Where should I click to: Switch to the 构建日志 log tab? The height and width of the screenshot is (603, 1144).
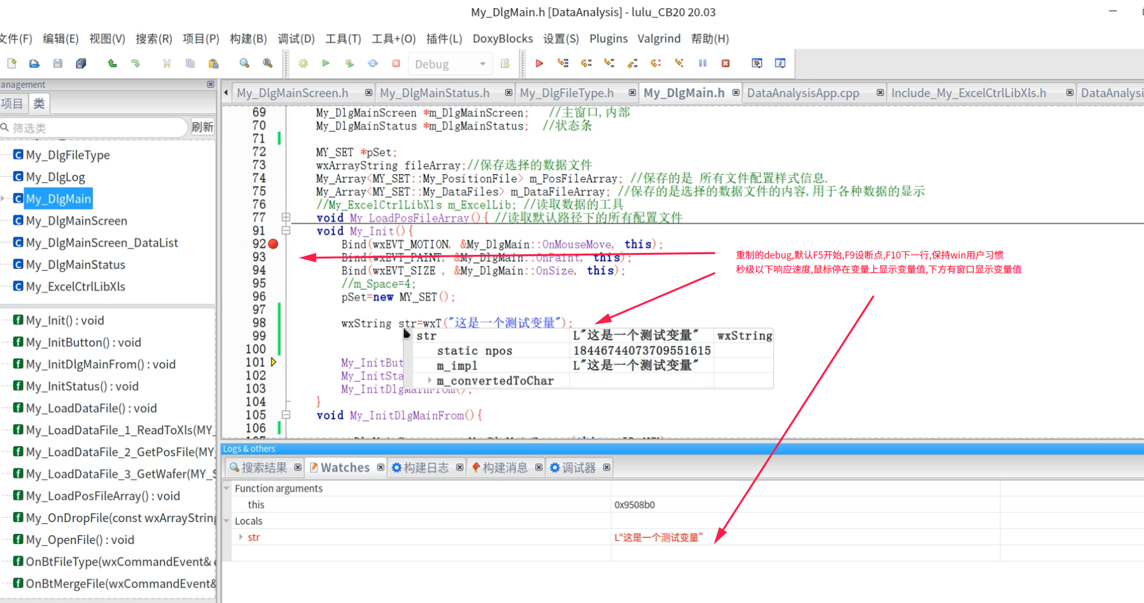pos(426,468)
